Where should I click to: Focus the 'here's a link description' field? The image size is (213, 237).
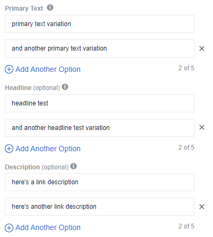[100, 182]
